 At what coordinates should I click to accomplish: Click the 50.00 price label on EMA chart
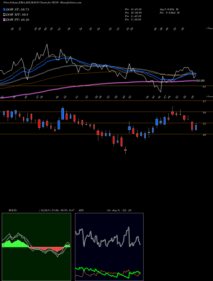tap(200, 81)
